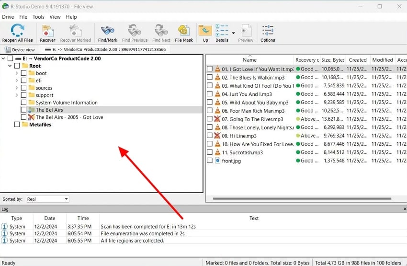Screen dimensions: 407x266
Task: Click the Preview toolbar icon
Action: [246, 30]
